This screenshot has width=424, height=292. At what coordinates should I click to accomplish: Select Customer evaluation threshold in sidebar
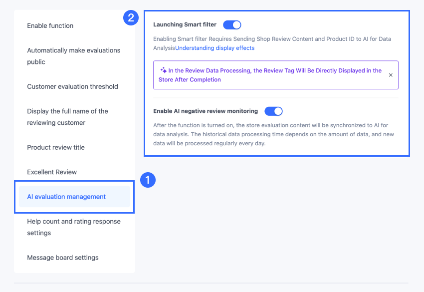tap(72, 86)
